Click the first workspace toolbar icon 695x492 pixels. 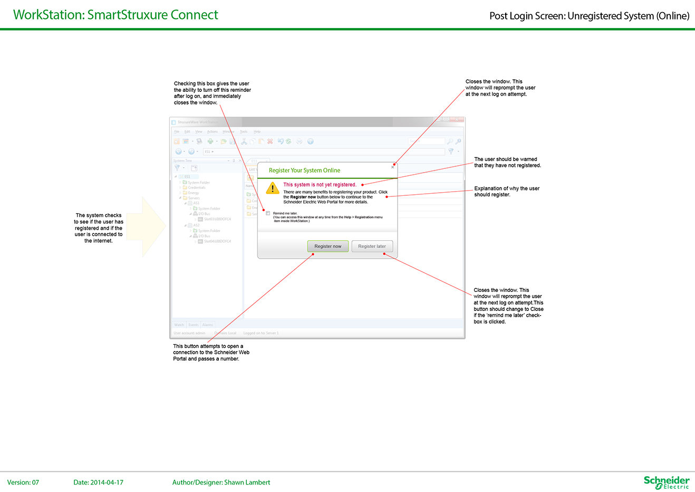click(x=177, y=141)
